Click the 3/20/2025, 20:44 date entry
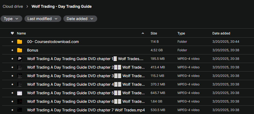 (226, 42)
